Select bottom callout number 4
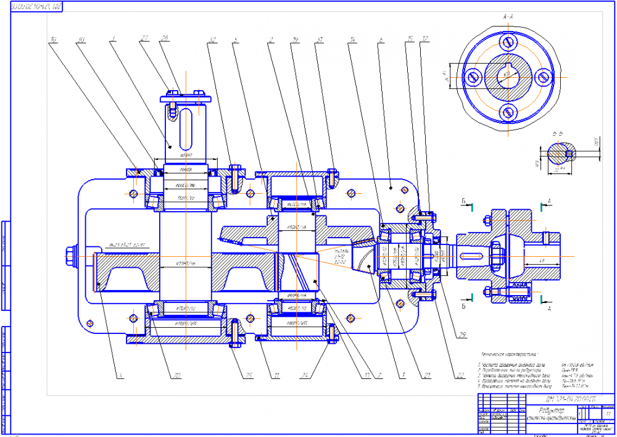Viewport: 617px width, 437px height. point(120,375)
